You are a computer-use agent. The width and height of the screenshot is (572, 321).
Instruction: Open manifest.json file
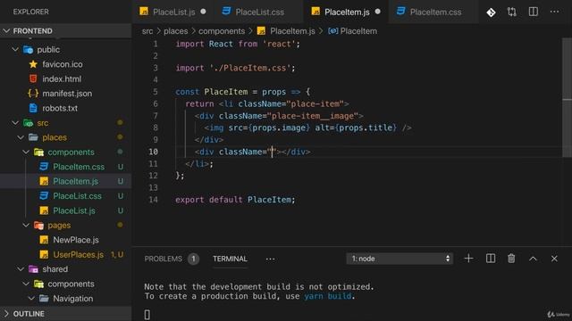(67, 94)
